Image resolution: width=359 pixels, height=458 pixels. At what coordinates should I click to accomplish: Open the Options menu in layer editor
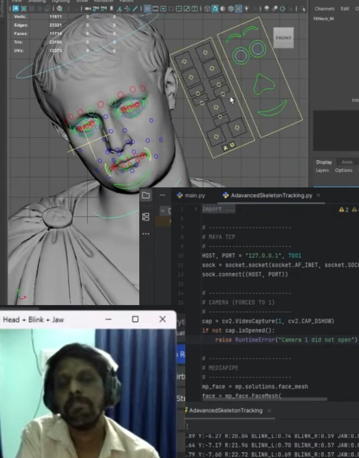pos(343,170)
